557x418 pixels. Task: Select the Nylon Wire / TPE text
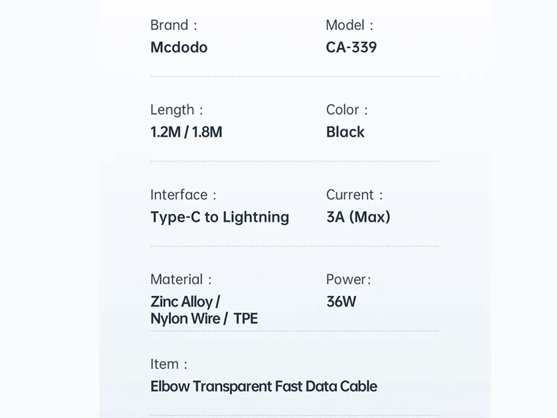point(203,318)
